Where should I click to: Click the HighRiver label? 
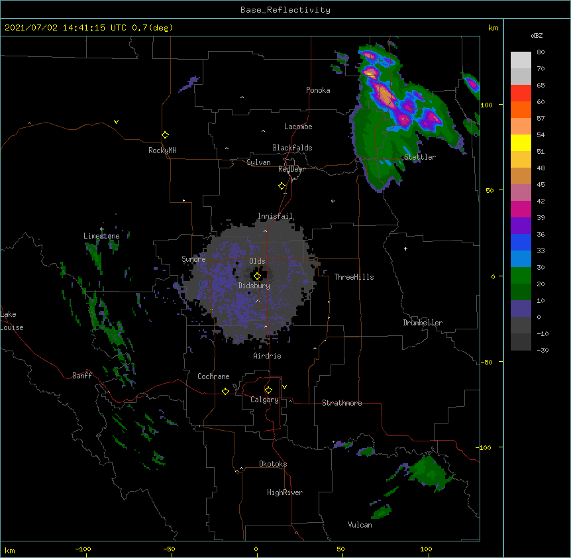pyautogui.click(x=285, y=492)
